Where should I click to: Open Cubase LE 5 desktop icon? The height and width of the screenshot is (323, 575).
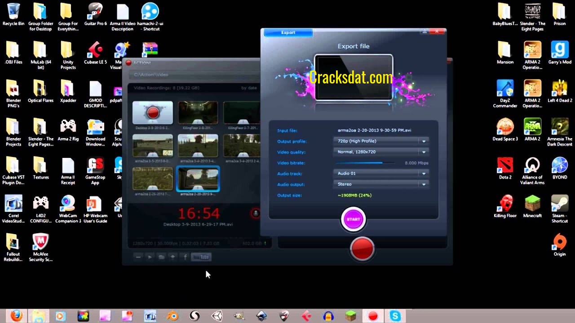(95, 53)
